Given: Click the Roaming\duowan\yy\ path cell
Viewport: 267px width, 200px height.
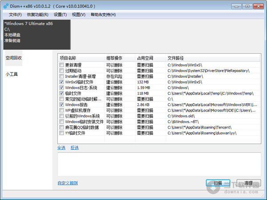Looking at the screenshot, I should (202, 133).
